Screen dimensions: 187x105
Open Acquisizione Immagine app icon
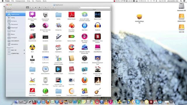[46, 15]
